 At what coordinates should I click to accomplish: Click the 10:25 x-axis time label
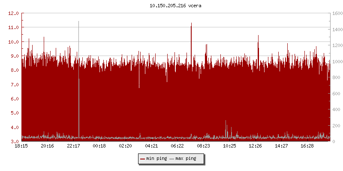(229, 146)
